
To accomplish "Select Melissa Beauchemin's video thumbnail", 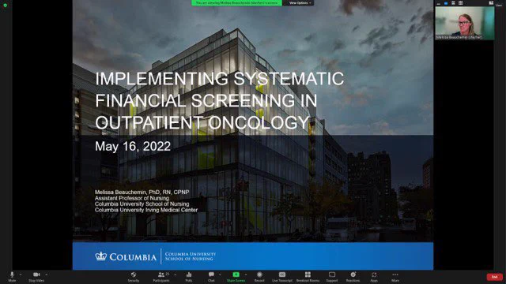I will (465, 23).
